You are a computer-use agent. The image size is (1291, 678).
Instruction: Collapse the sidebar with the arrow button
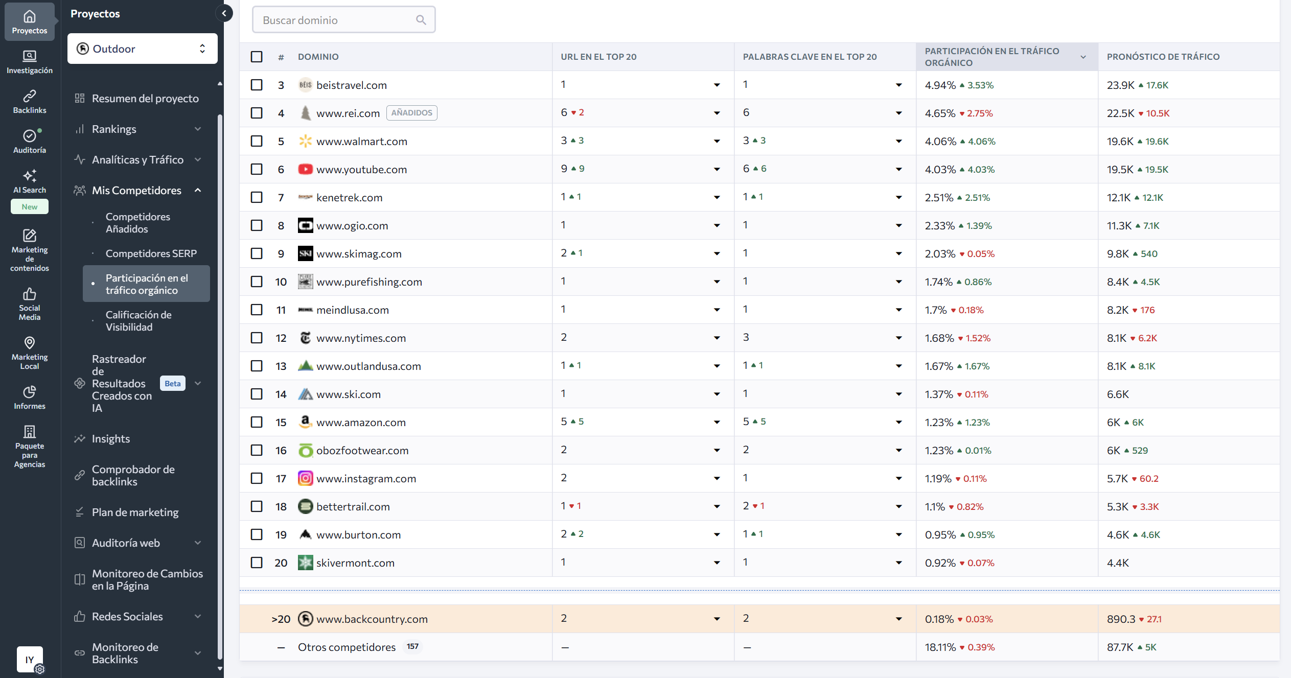(x=224, y=13)
